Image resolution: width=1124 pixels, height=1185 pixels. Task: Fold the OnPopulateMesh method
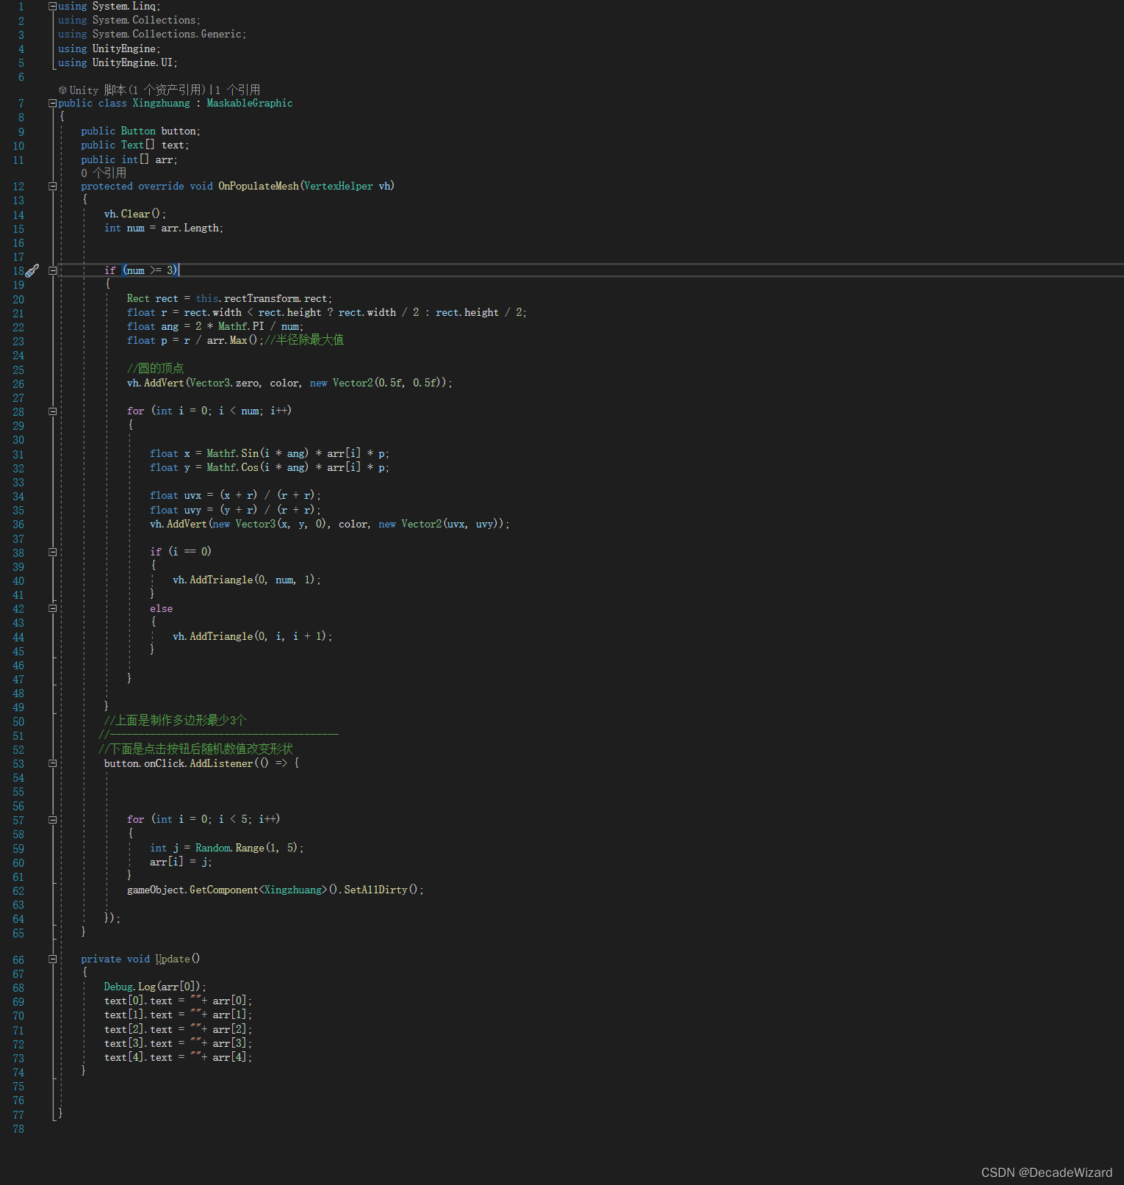[53, 186]
